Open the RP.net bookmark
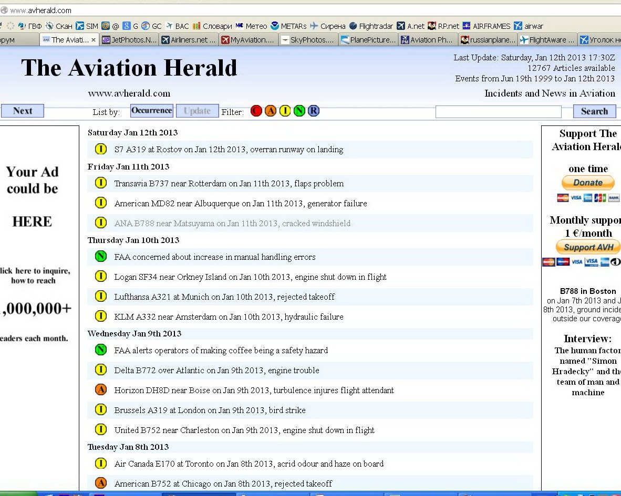This screenshot has height=496, width=621. 443,26
